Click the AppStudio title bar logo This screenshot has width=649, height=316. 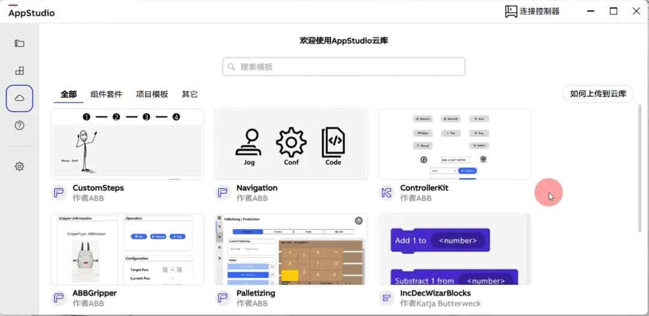pyautogui.click(x=31, y=13)
